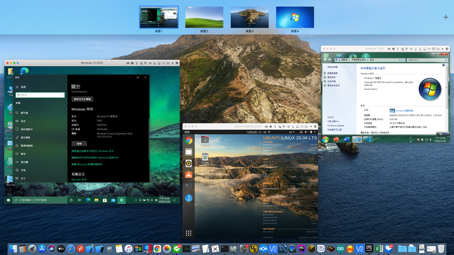Click the Settings search field in Windows 10
This screenshot has width=454, height=255.
coord(40,95)
